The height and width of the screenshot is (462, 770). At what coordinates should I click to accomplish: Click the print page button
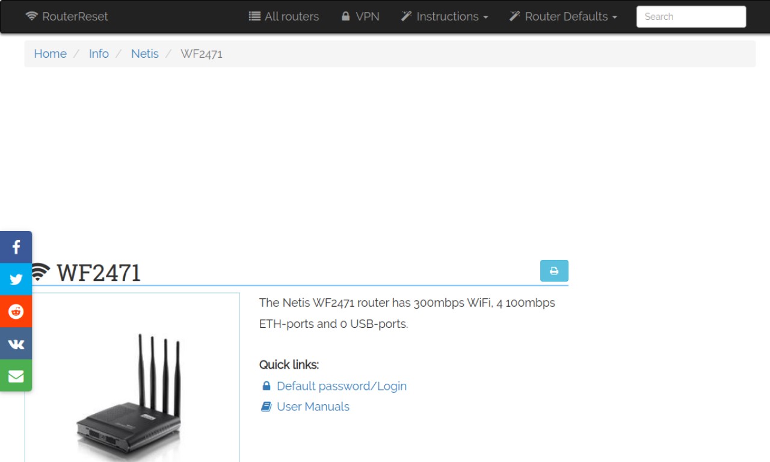pyautogui.click(x=554, y=271)
